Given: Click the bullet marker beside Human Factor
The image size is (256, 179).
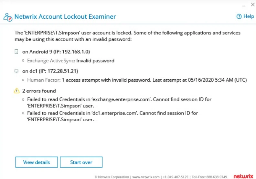Looking at the screenshot, I should click(x=23, y=80).
